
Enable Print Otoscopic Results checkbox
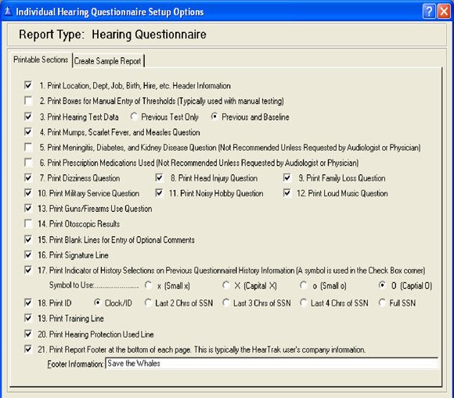28,224
